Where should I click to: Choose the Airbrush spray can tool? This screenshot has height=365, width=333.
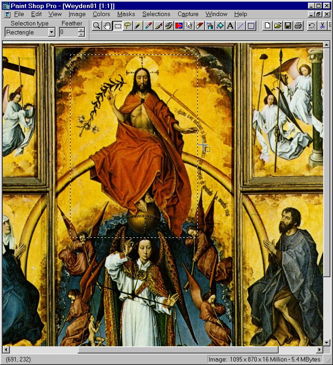(210, 26)
